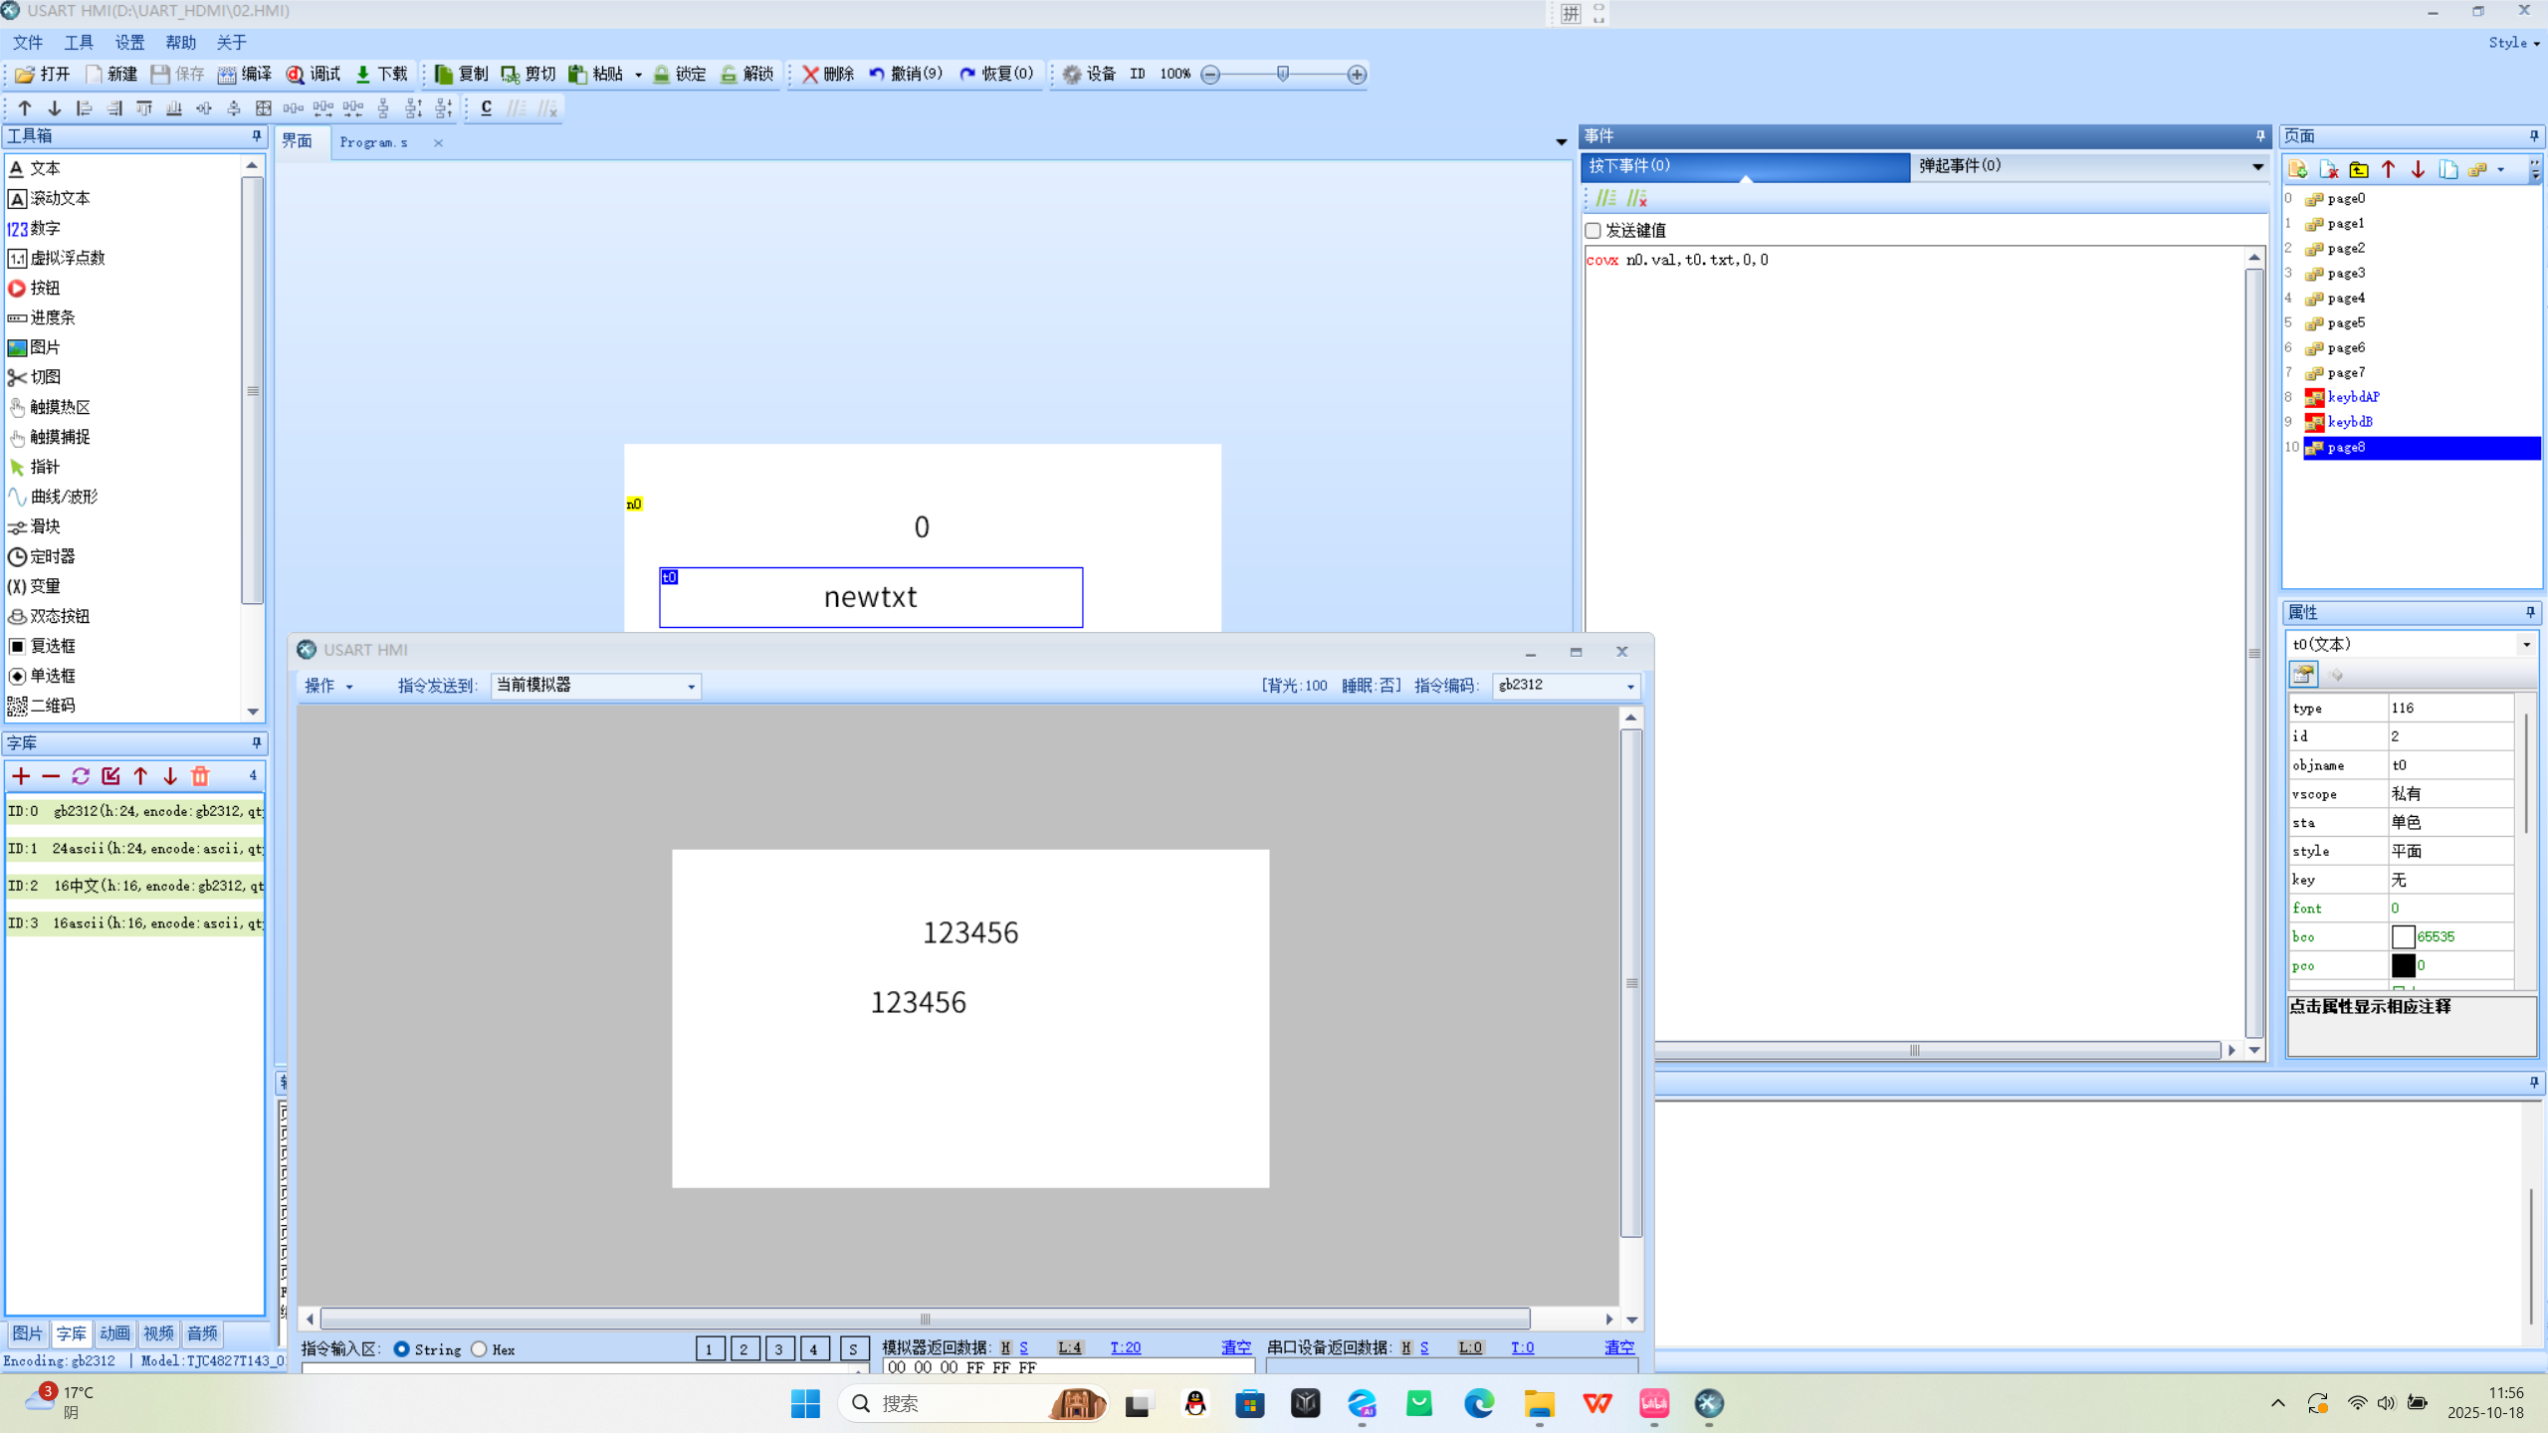Image resolution: width=2548 pixels, height=1433 pixels.
Task: Click the font library trash delete icon
Action: [x=200, y=776]
